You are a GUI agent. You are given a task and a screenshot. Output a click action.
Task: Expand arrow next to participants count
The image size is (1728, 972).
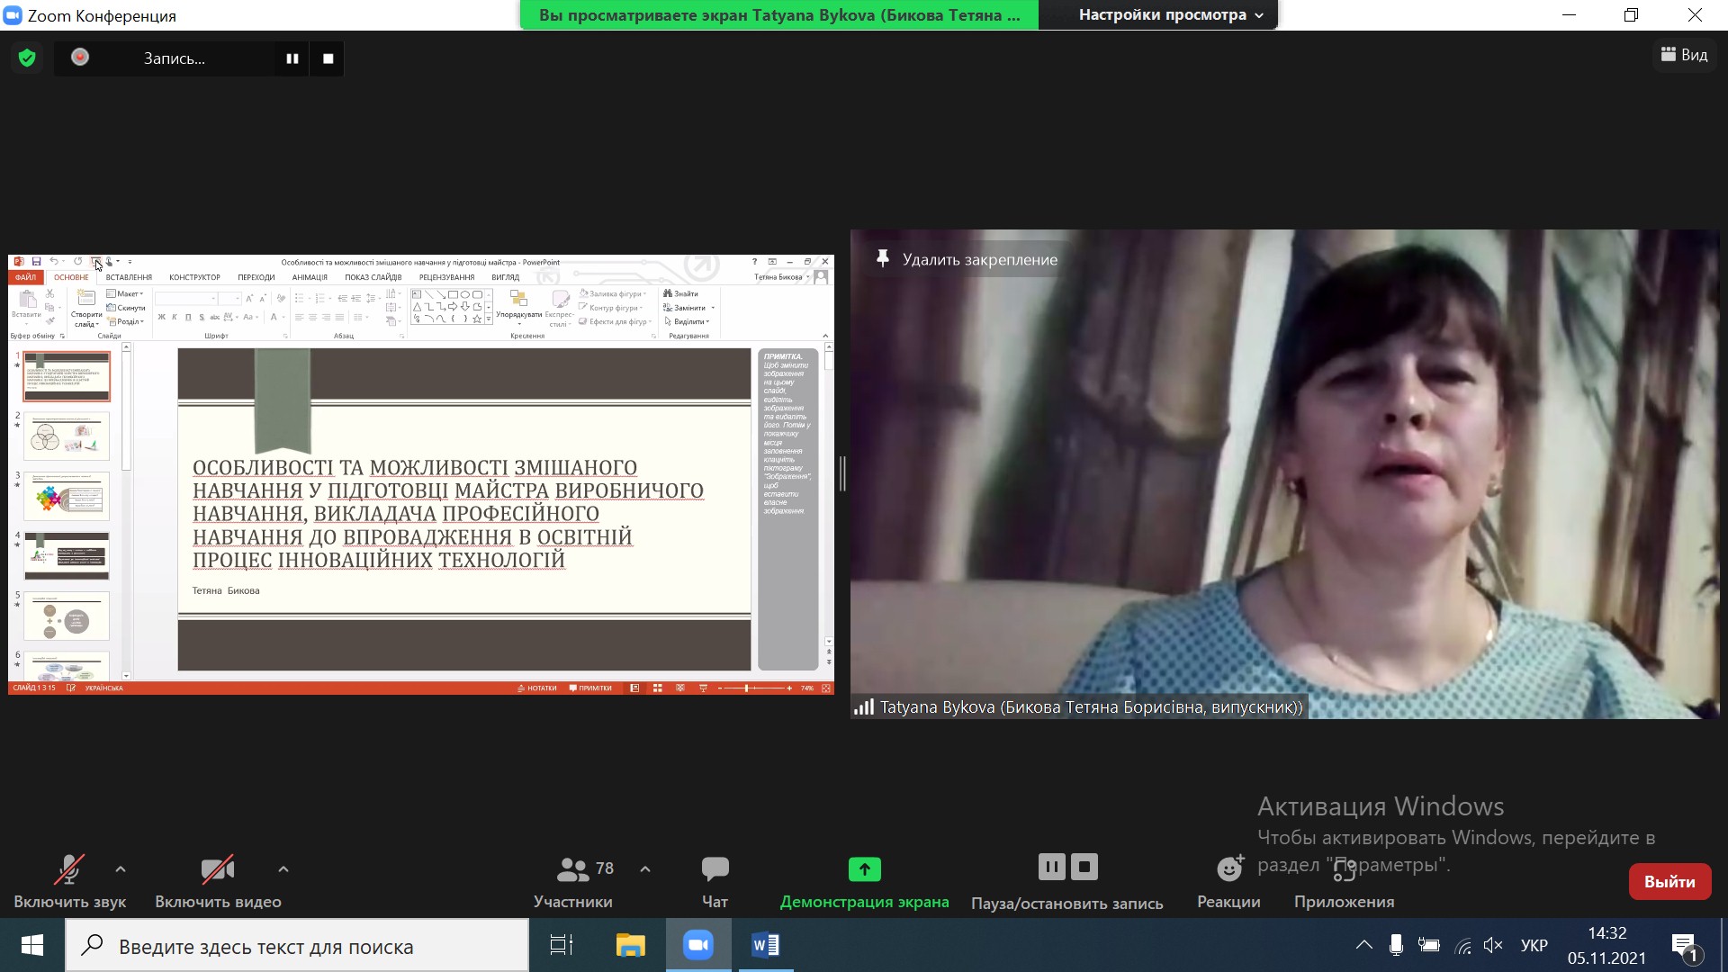tap(645, 869)
